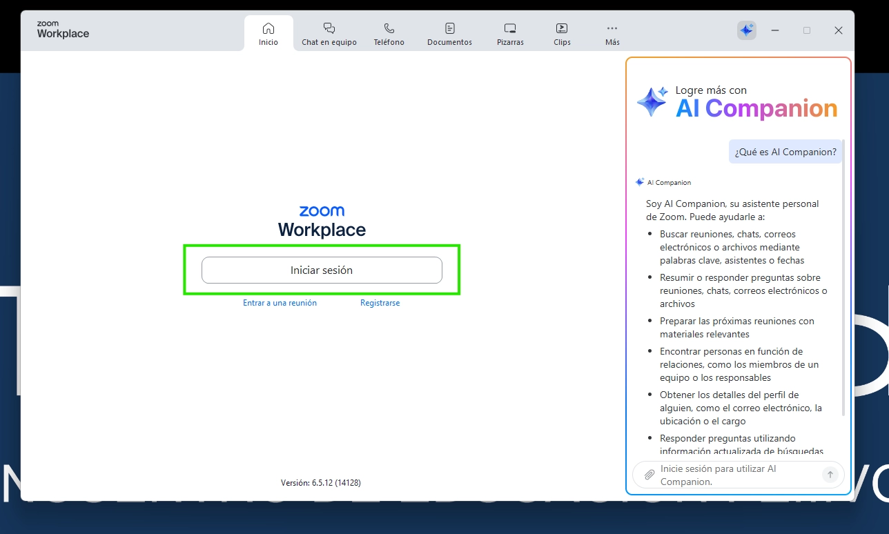The width and height of the screenshot is (889, 534).
Task: Switch to Chat en equipo tab
Action: pos(329,33)
